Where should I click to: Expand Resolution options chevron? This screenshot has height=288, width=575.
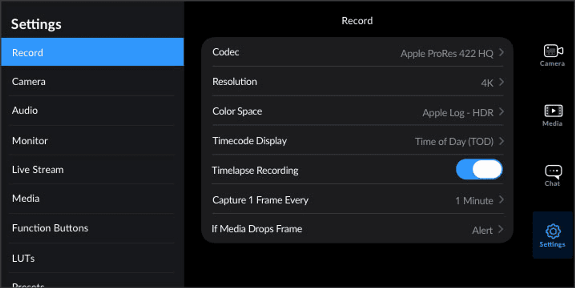[501, 82]
